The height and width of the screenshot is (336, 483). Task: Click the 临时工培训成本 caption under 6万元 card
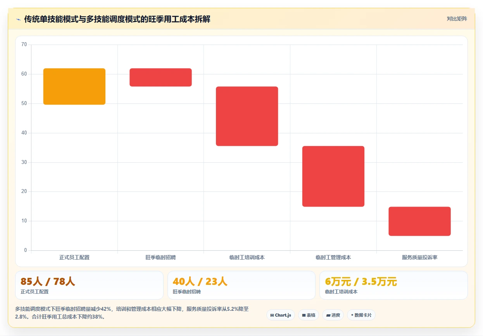tap(341, 292)
